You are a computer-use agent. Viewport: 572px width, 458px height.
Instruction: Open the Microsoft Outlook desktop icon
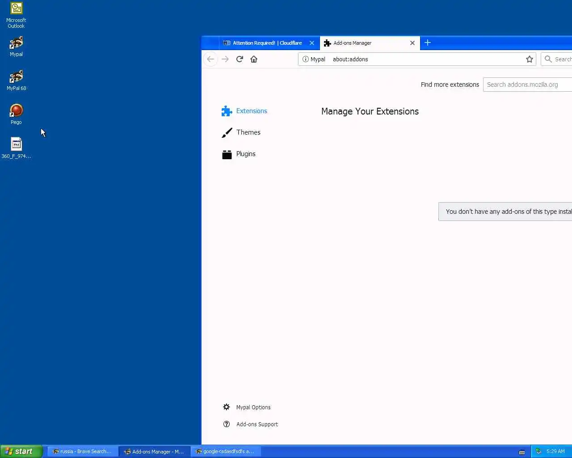16,15
